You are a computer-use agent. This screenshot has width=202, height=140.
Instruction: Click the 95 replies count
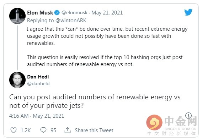pyautogui.click(x=53, y=130)
